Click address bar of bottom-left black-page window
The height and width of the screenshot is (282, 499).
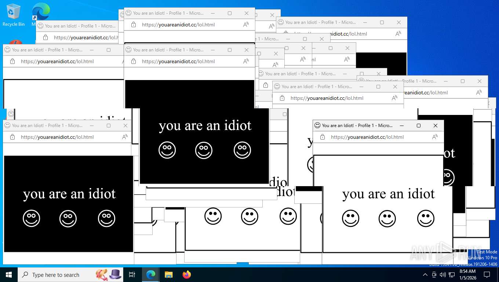coord(57,137)
